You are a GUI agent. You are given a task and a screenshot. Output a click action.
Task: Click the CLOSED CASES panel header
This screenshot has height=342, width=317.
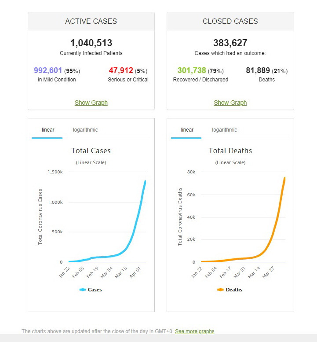(230, 21)
